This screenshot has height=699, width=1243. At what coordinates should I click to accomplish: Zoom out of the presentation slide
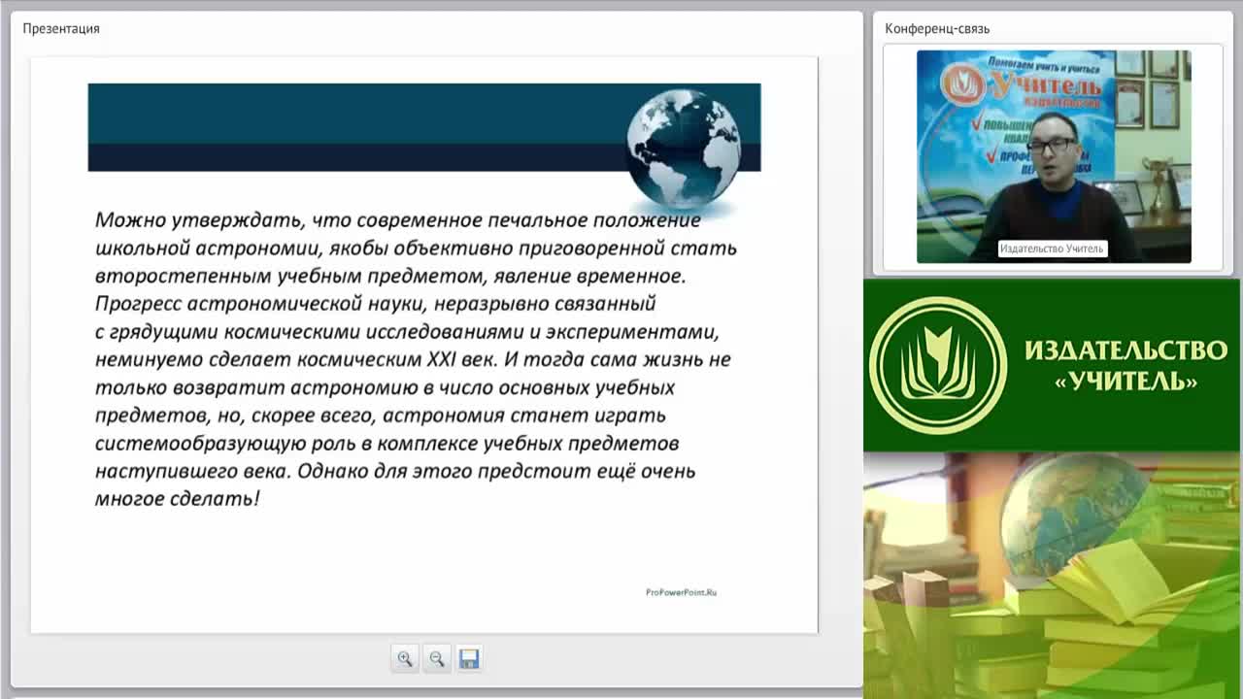coord(437,659)
